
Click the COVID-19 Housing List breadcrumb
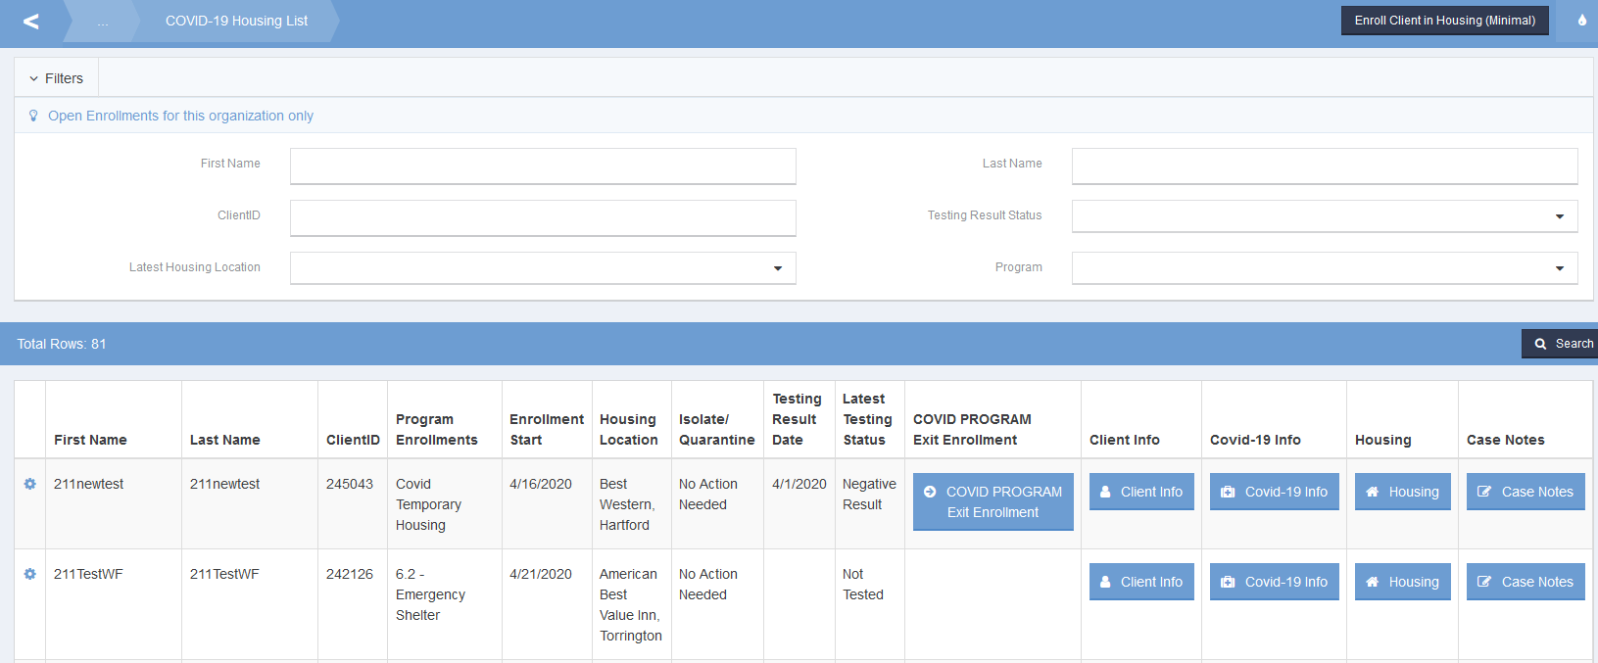coord(236,21)
